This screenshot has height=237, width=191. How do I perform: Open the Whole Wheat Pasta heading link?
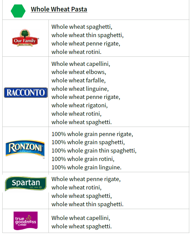(59, 9)
